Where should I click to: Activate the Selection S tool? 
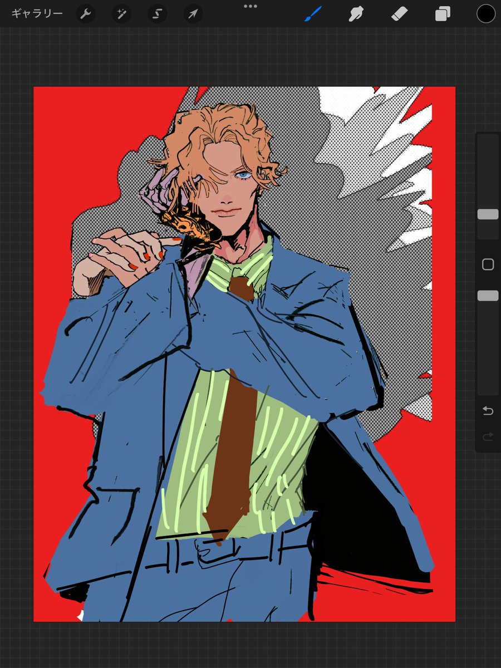point(156,14)
